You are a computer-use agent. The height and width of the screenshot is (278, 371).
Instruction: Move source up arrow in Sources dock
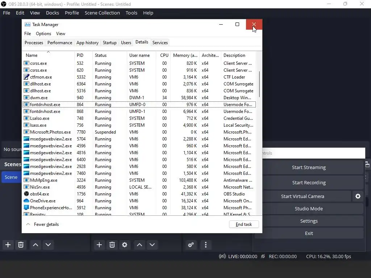point(139,245)
